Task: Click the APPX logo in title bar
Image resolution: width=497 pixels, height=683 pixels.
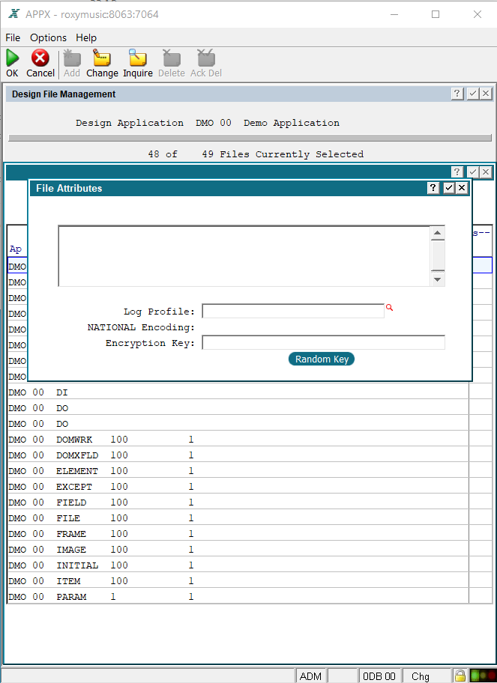Action: (14, 14)
